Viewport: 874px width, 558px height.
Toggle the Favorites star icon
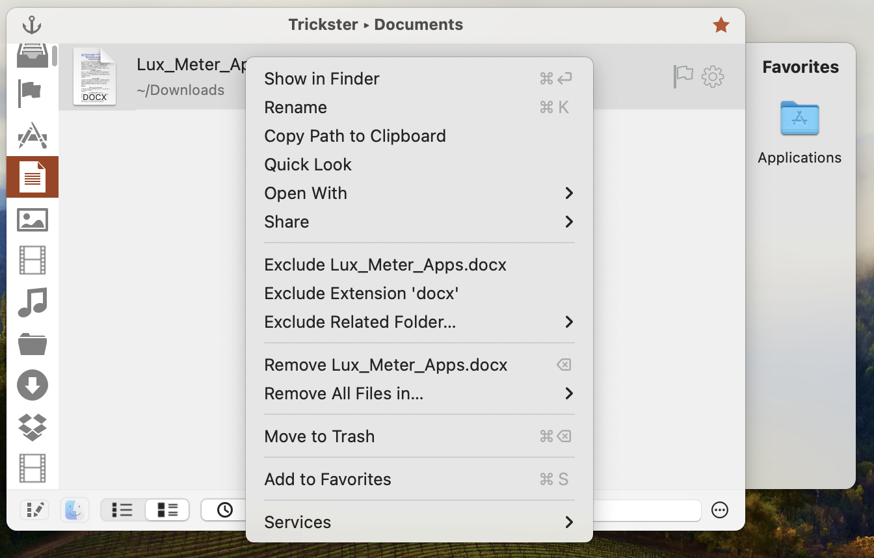point(721,25)
